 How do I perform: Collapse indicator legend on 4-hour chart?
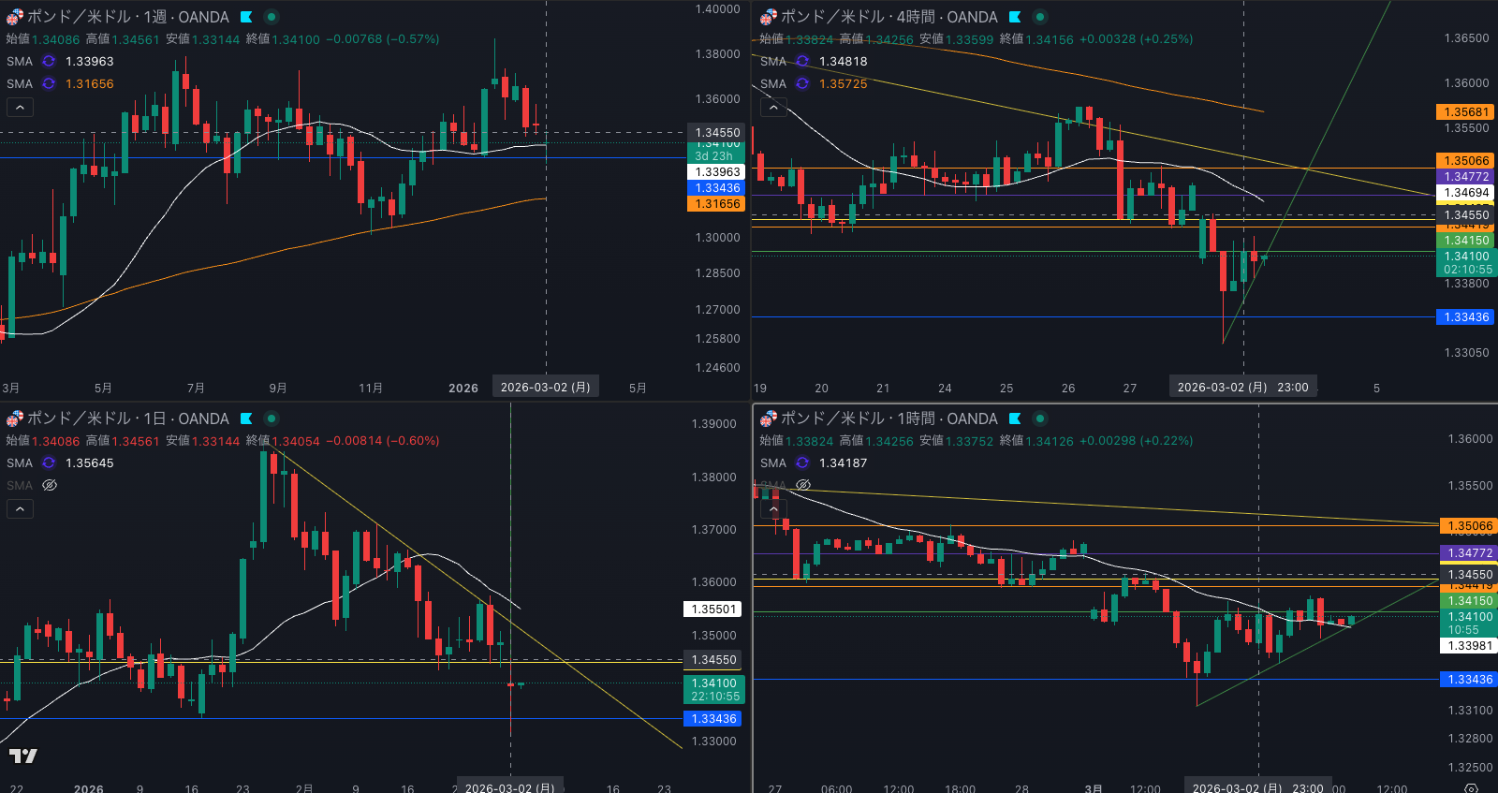(773, 107)
